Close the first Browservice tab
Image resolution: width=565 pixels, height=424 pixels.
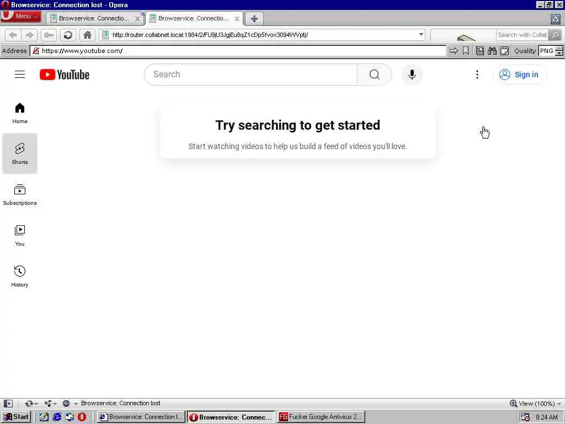click(x=137, y=19)
